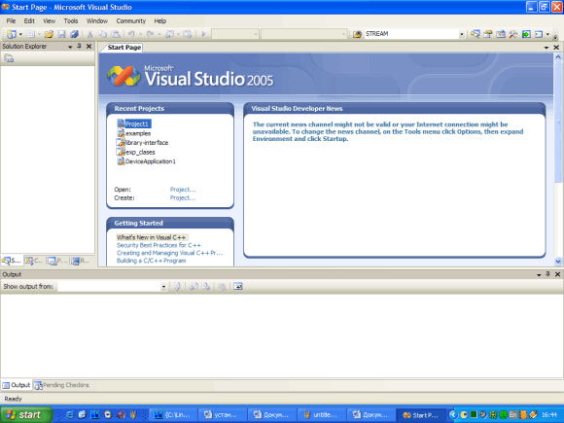Click the New Project toolbar icon
The width and height of the screenshot is (564, 423).
12,34
